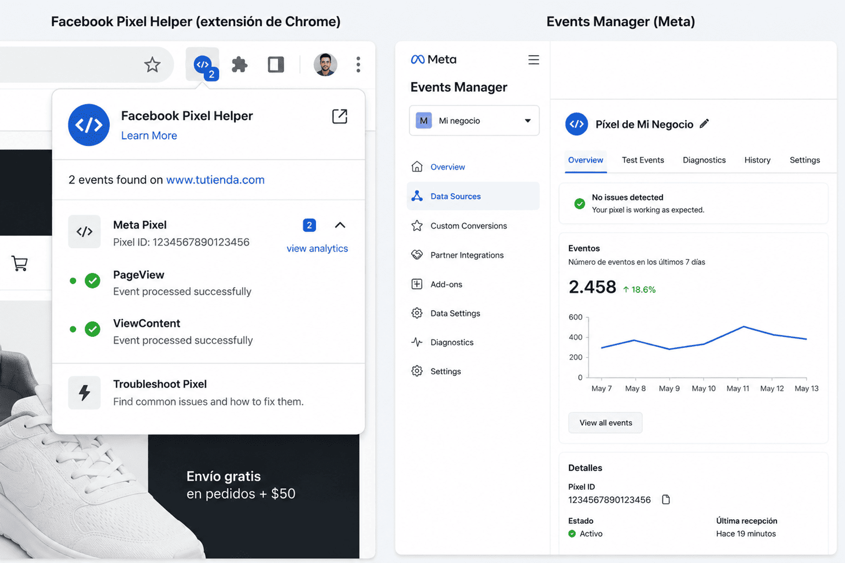Open Partner Integrations in the sidebar
Image resolution: width=845 pixels, height=563 pixels.
(473, 255)
